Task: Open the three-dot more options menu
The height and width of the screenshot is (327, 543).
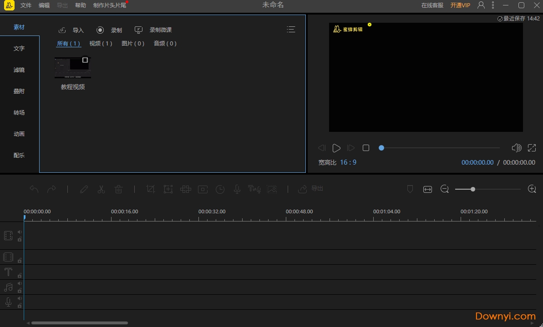Action: [493, 5]
